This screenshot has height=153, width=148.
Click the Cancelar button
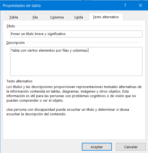tap(131, 147)
